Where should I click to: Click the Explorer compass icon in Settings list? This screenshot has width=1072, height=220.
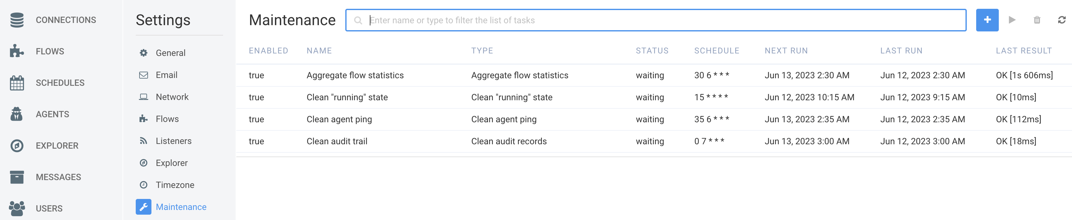coord(144,163)
